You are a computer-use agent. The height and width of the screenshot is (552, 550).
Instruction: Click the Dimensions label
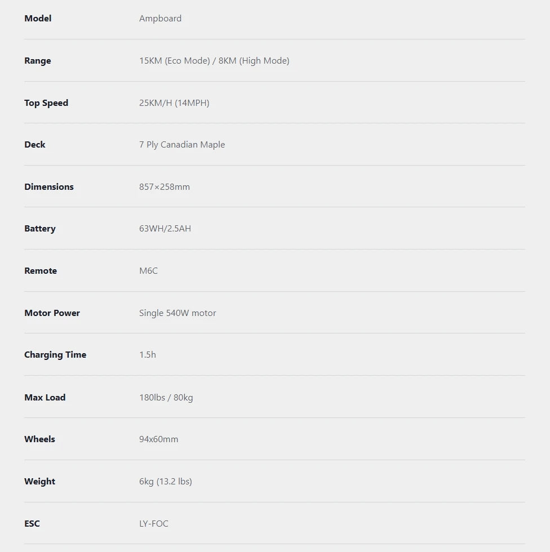49,187
